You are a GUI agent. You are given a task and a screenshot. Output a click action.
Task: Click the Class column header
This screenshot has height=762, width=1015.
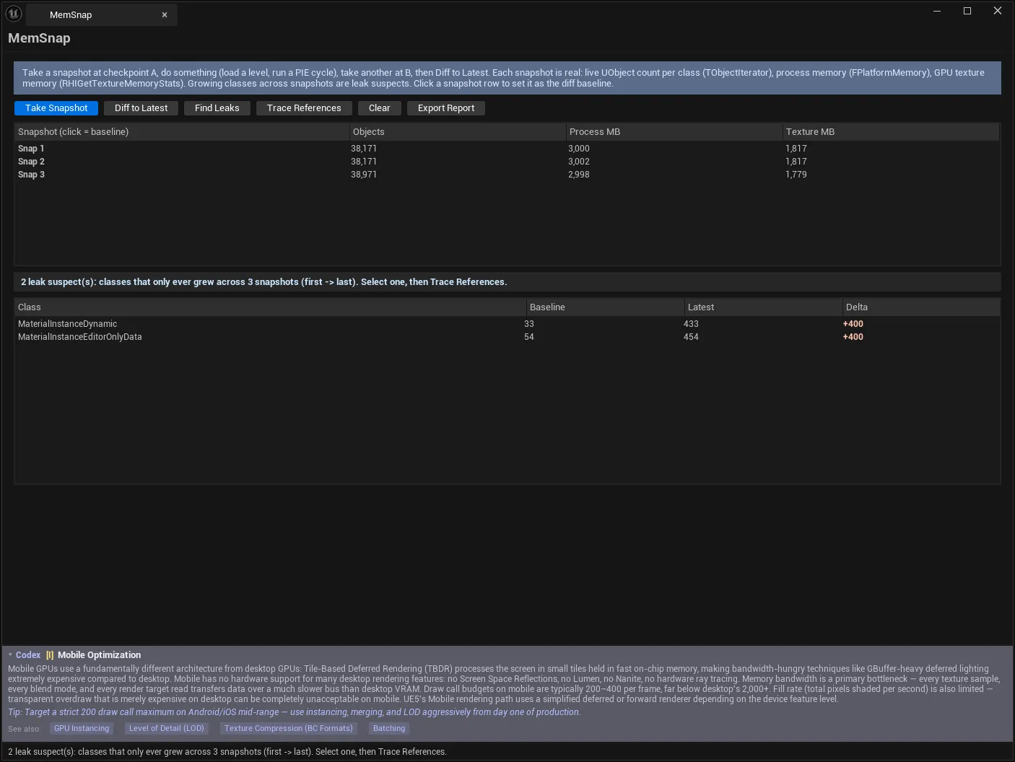(271, 307)
